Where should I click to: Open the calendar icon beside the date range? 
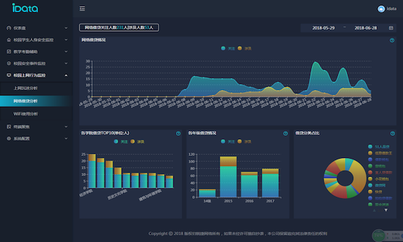(x=391, y=28)
